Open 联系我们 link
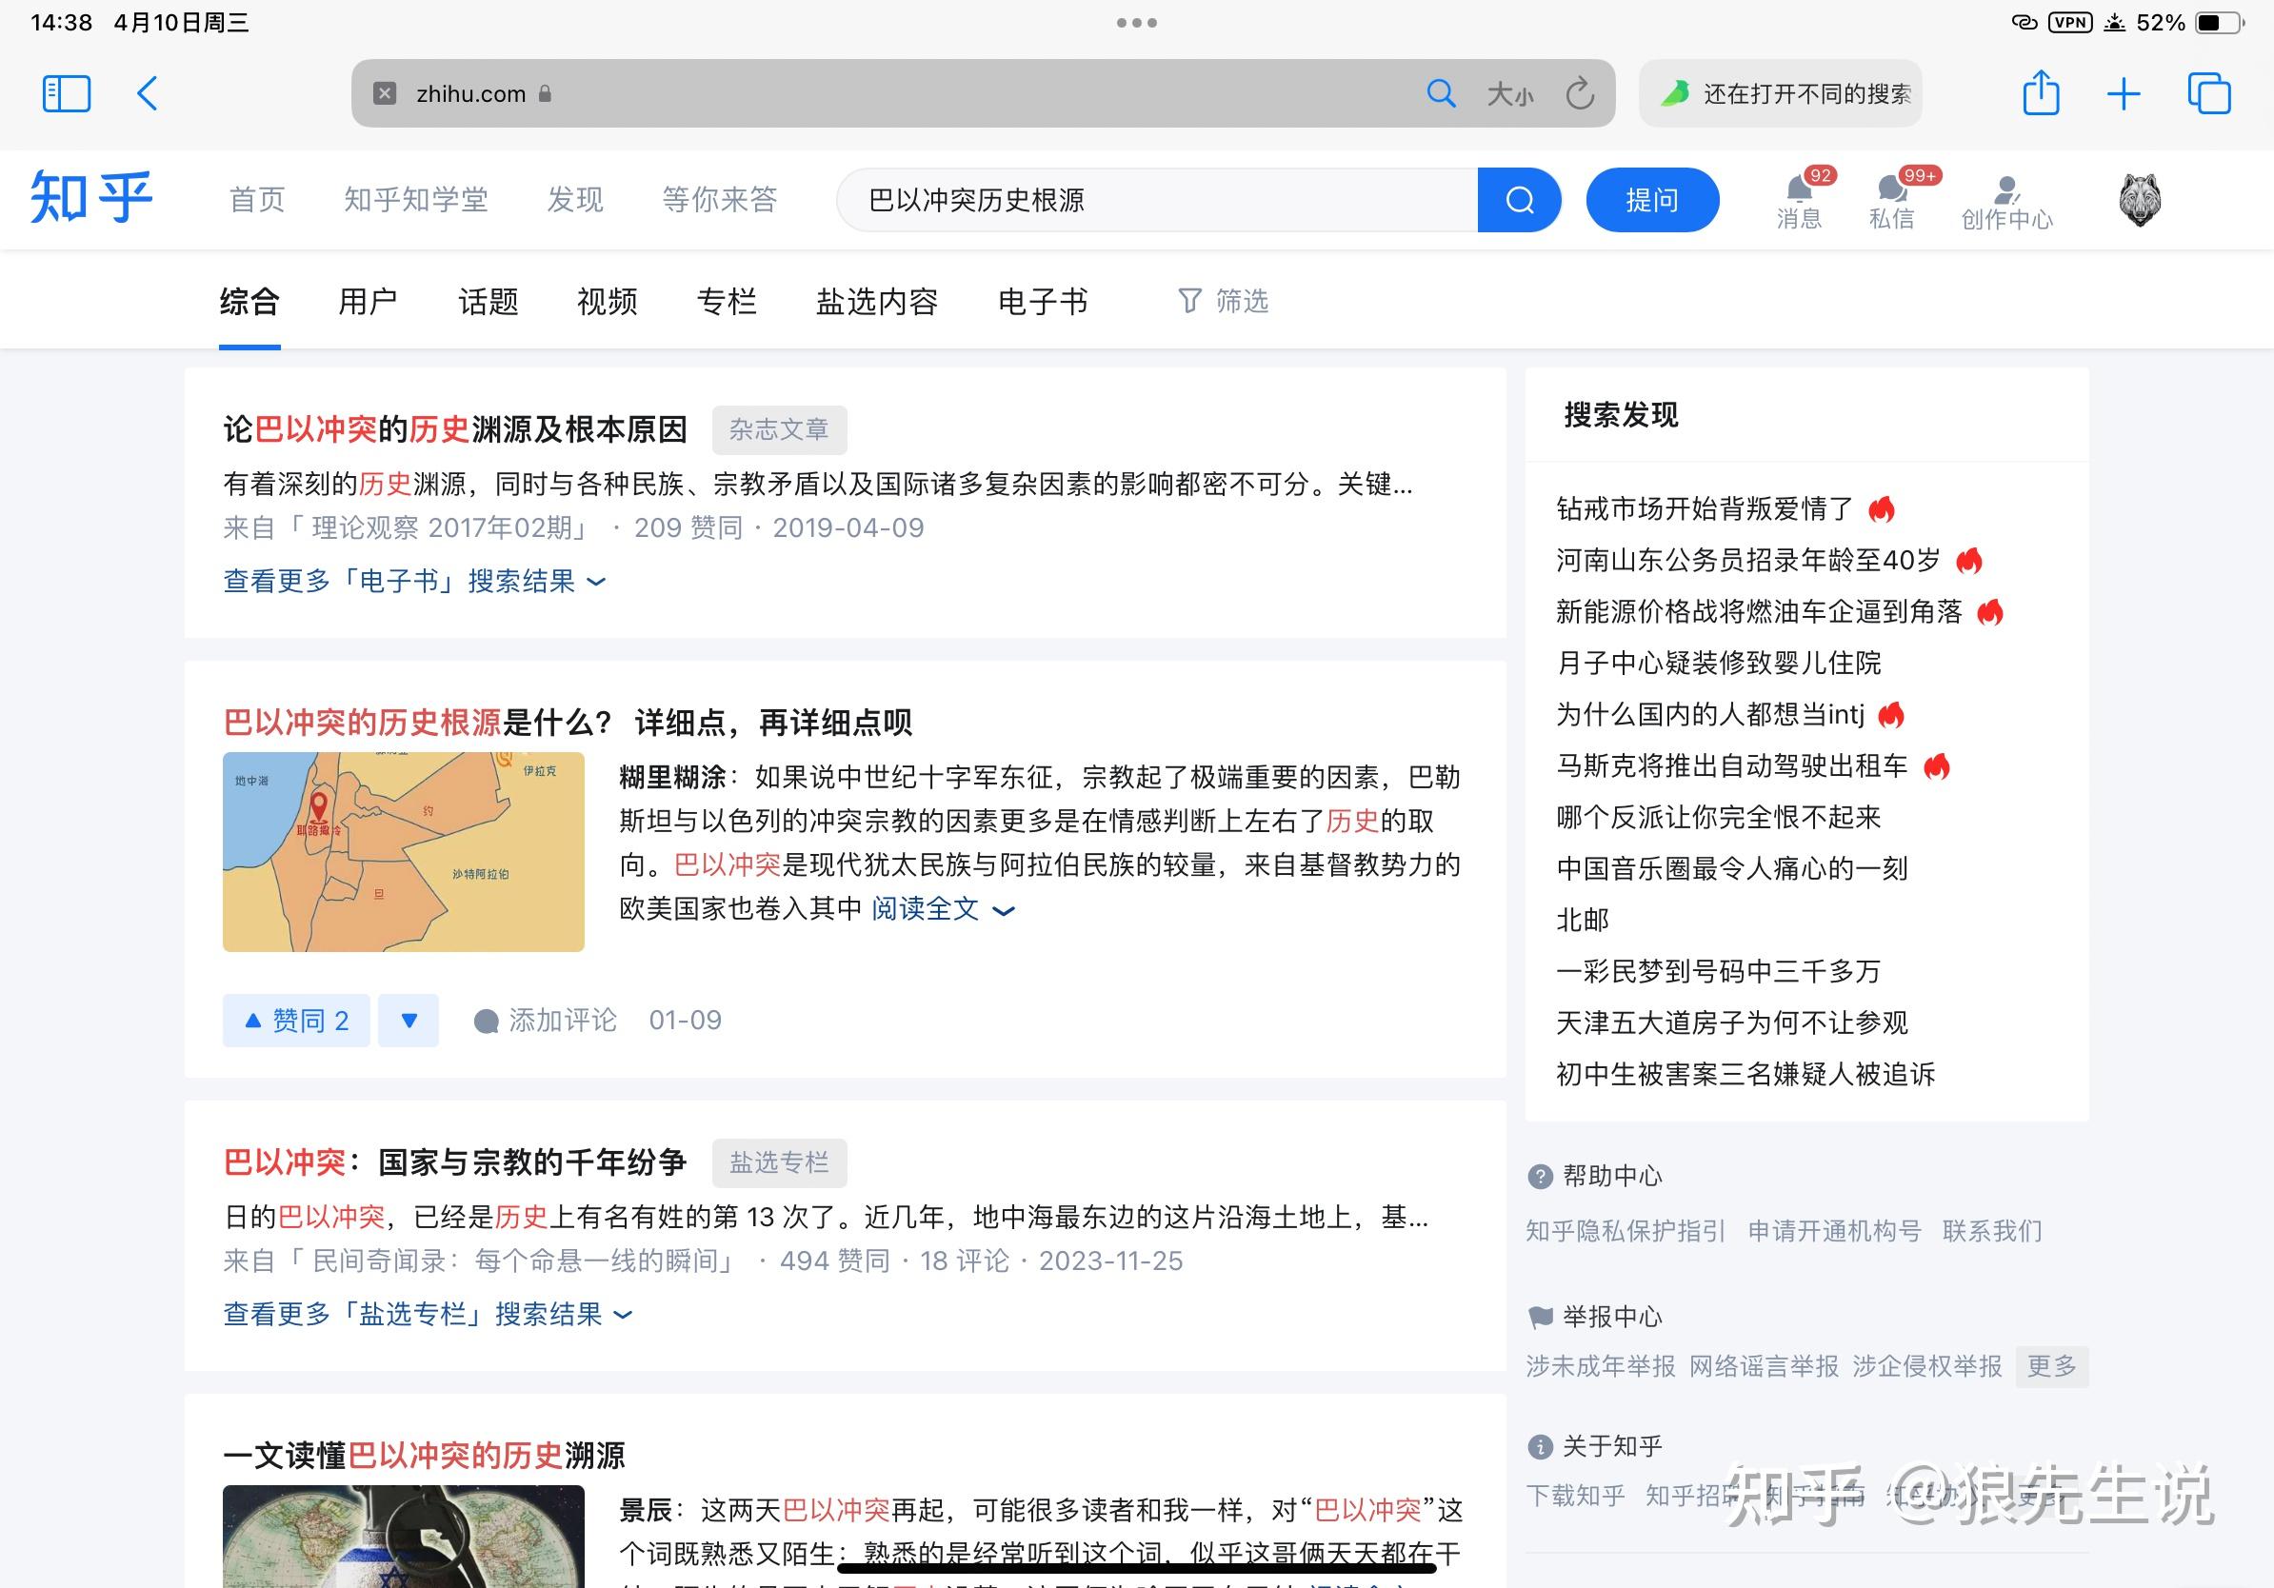 point(1993,1232)
